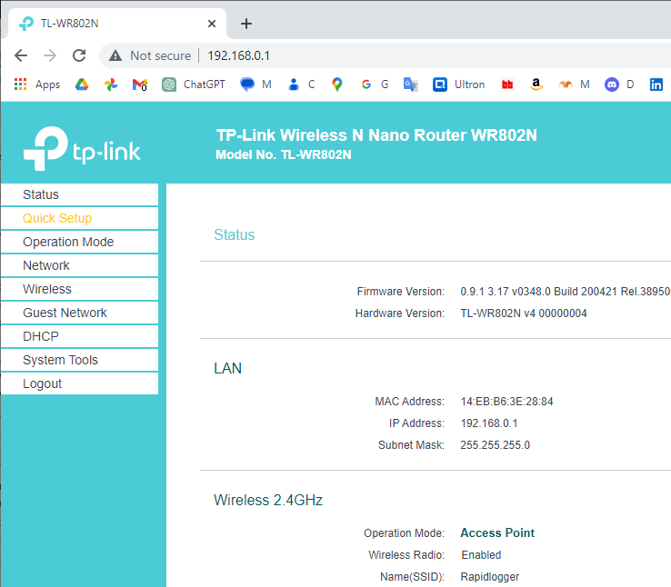Close the TL-WR802N browser tab

click(212, 24)
